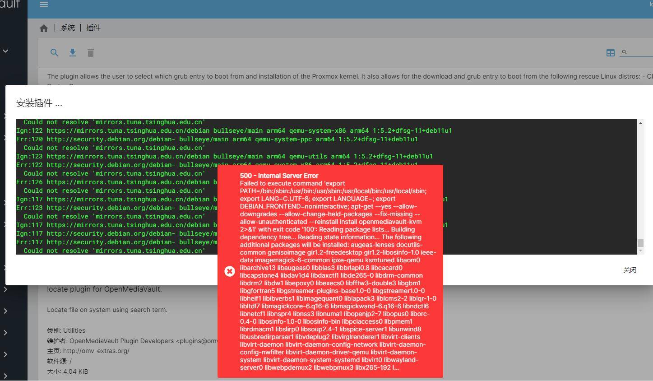Click the 软件源: / line
Image resolution: width=653 pixels, height=381 pixels.
point(59,361)
